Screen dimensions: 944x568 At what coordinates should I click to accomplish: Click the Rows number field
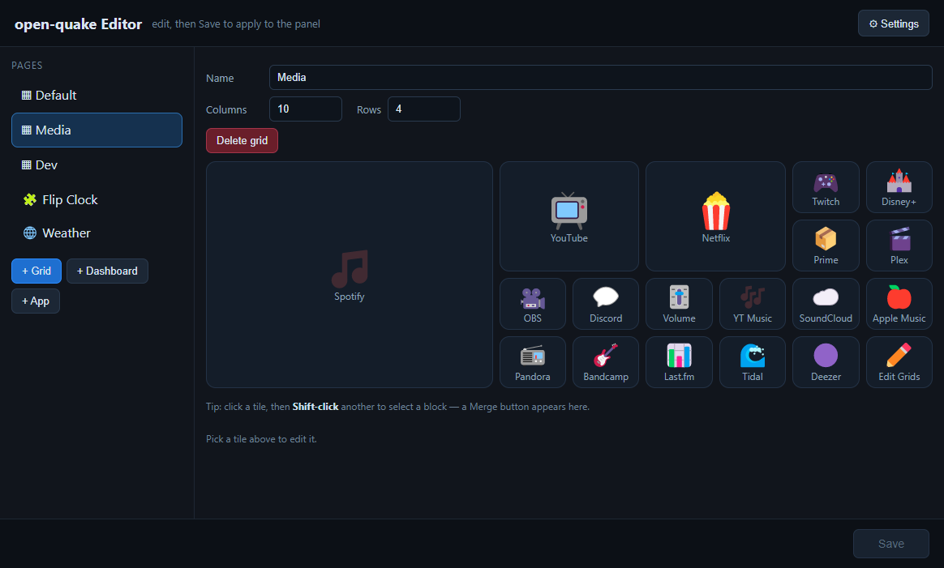tap(424, 109)
